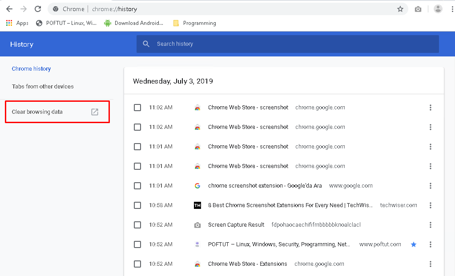Open the Download Android bookmark
Viewport: 455px width, 276px height.
click(134, 23)
